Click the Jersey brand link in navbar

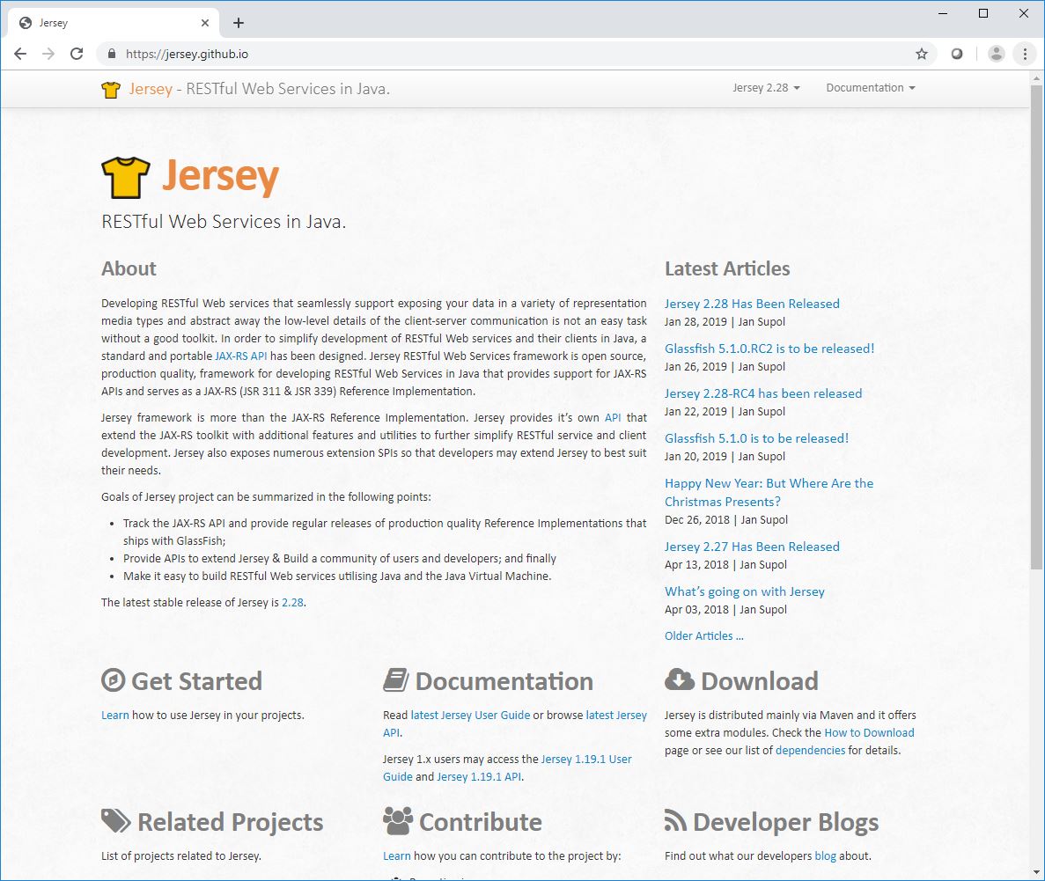(151, 89)
